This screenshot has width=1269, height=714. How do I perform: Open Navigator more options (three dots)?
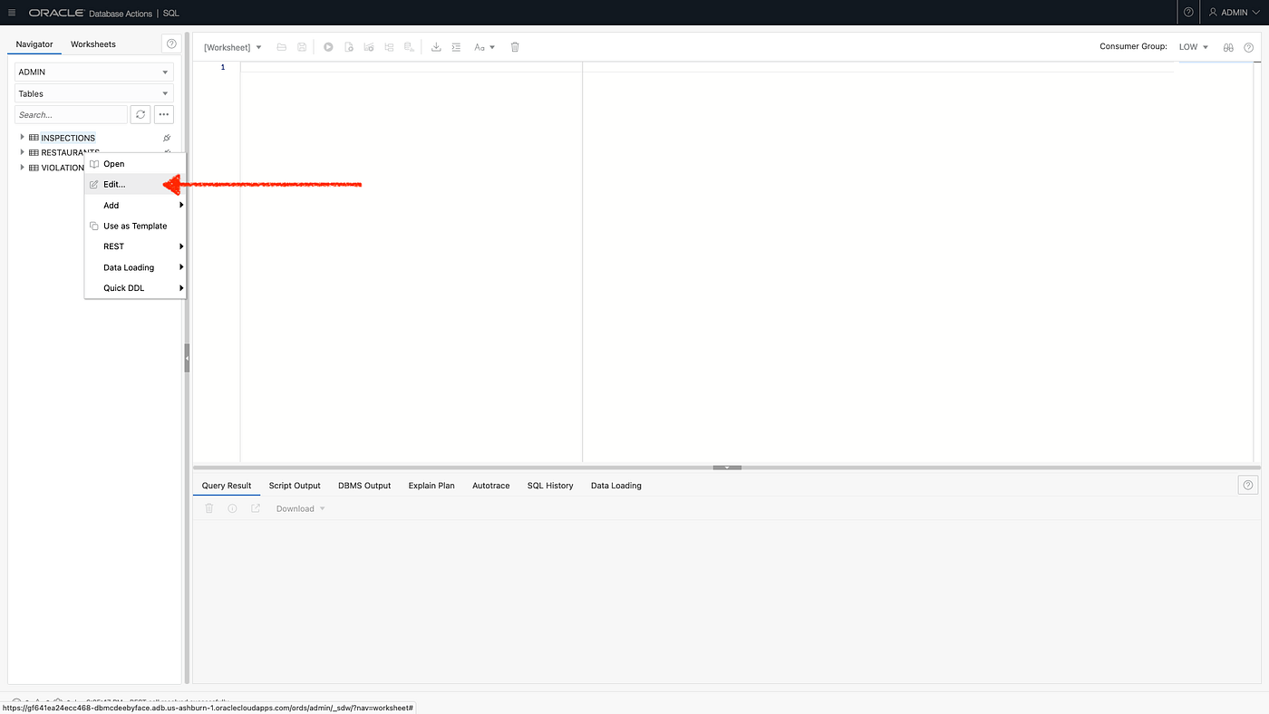coord(164,115)
